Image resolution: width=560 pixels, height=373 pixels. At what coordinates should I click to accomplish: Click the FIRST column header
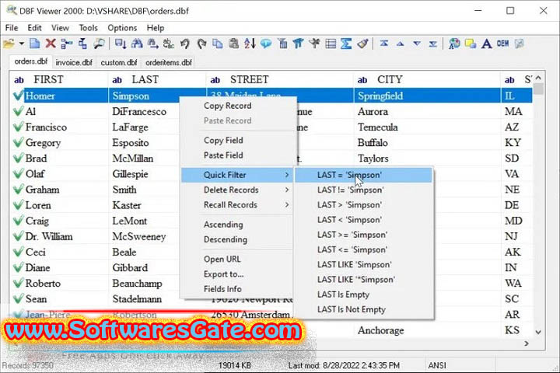[59, 79]
